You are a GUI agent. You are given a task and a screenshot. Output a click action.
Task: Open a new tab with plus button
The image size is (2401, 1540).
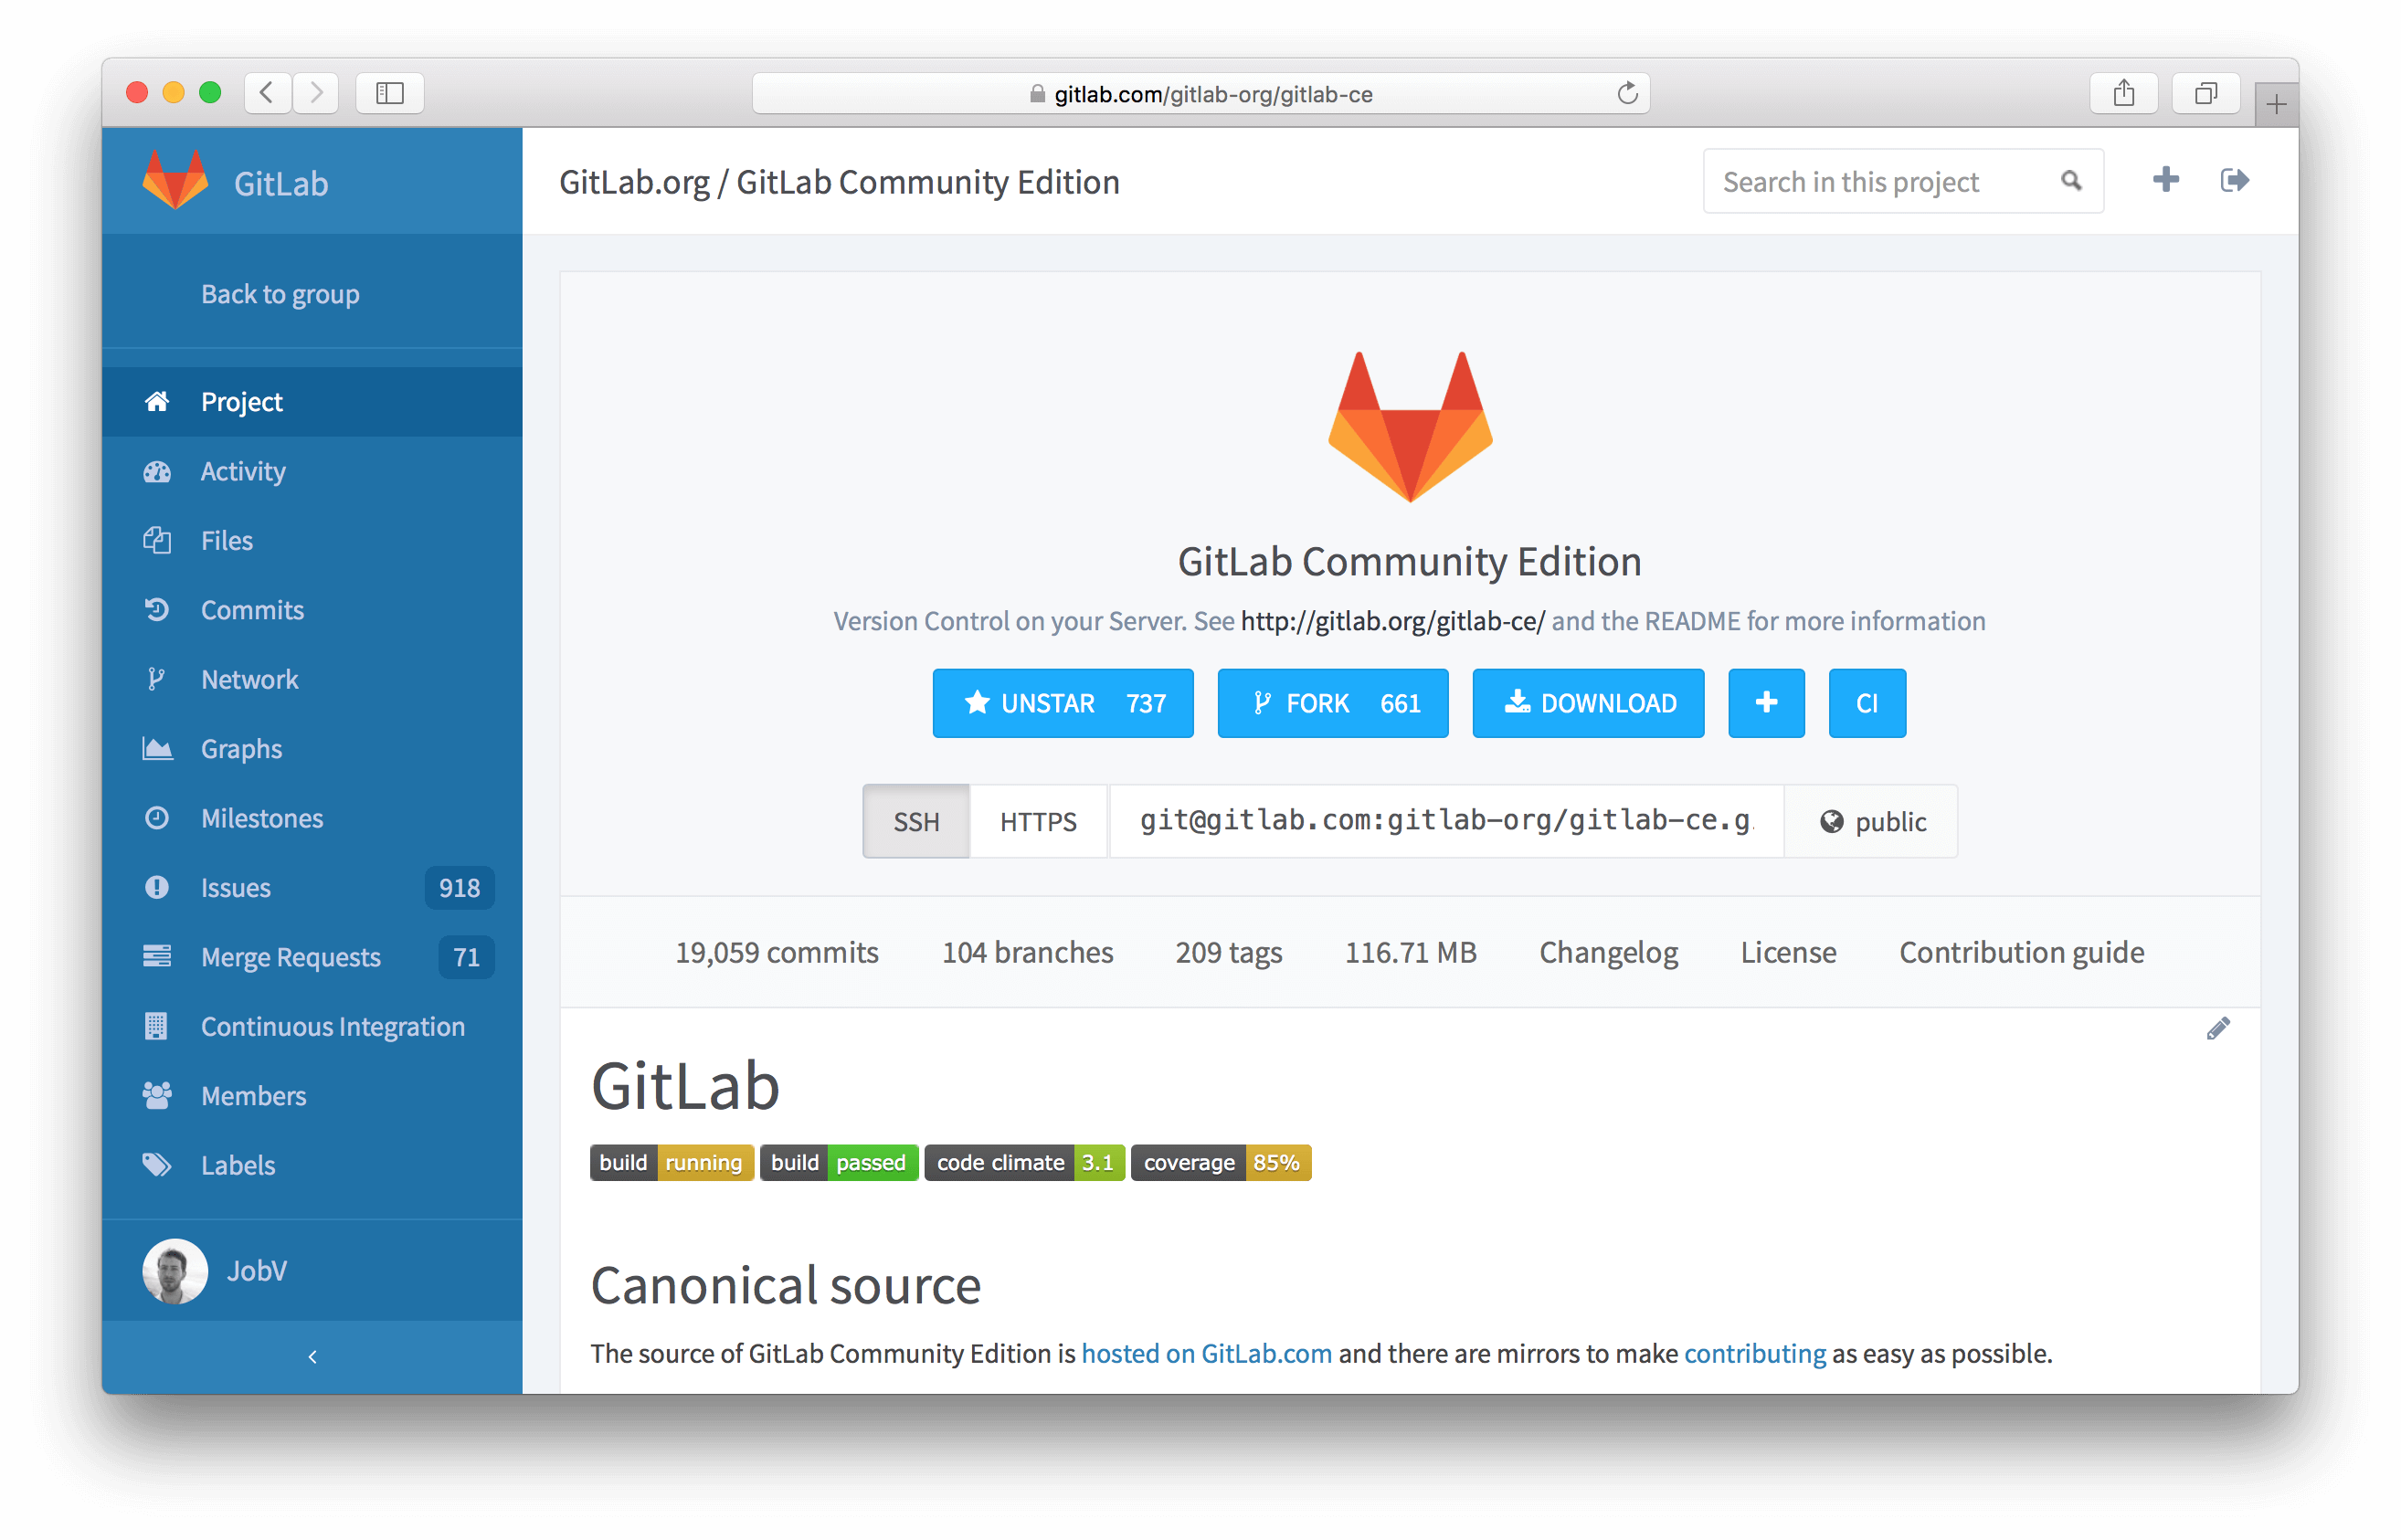click(2276, 104)
